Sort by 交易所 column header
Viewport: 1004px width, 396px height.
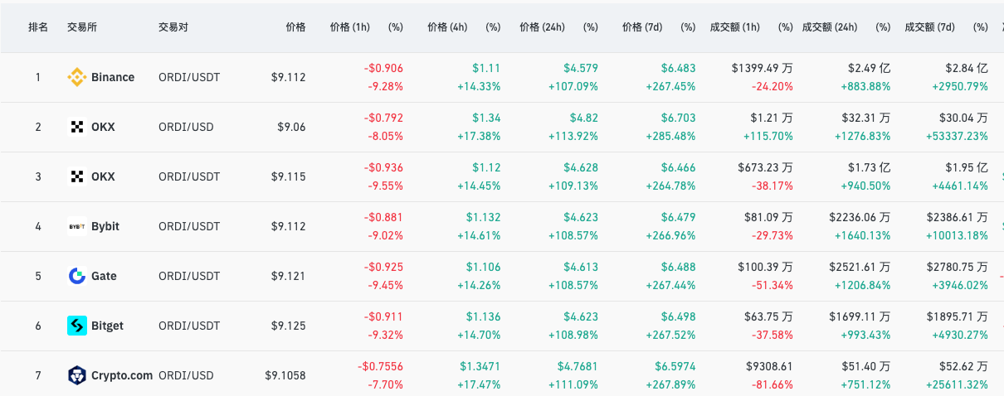82,27
